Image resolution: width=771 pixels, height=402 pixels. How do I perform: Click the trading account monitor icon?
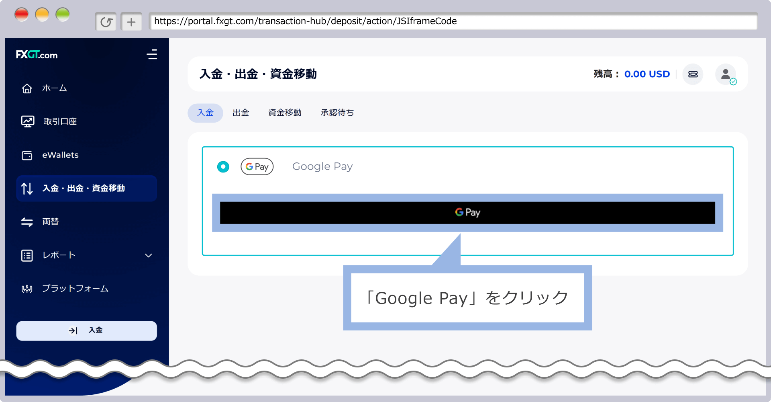28,121
